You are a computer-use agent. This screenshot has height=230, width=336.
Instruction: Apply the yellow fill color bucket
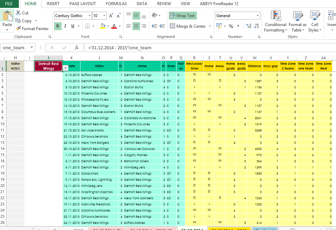(x=103, y=26)
